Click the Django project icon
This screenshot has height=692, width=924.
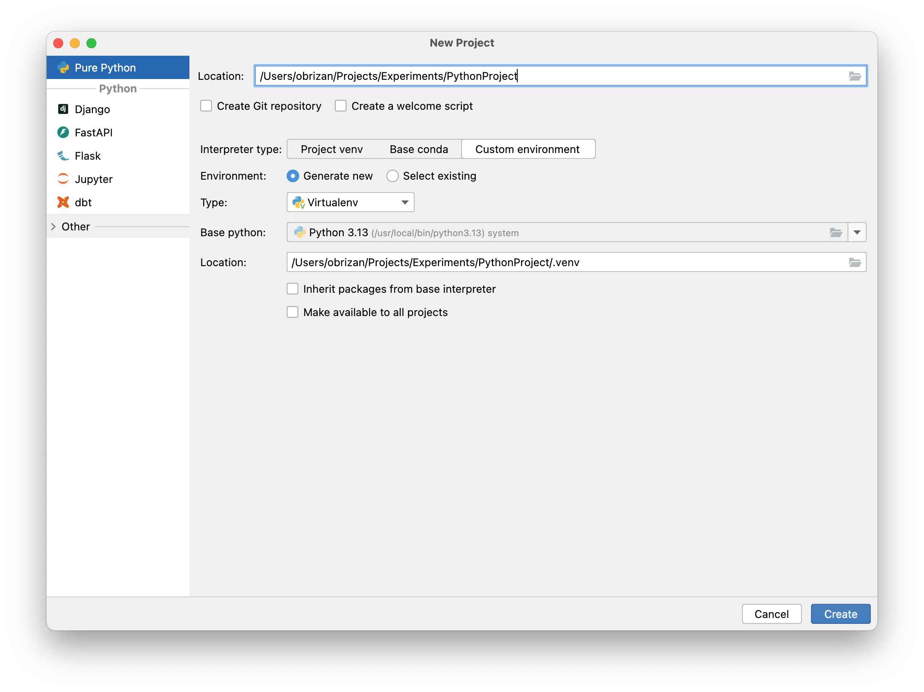coord(63,109)
